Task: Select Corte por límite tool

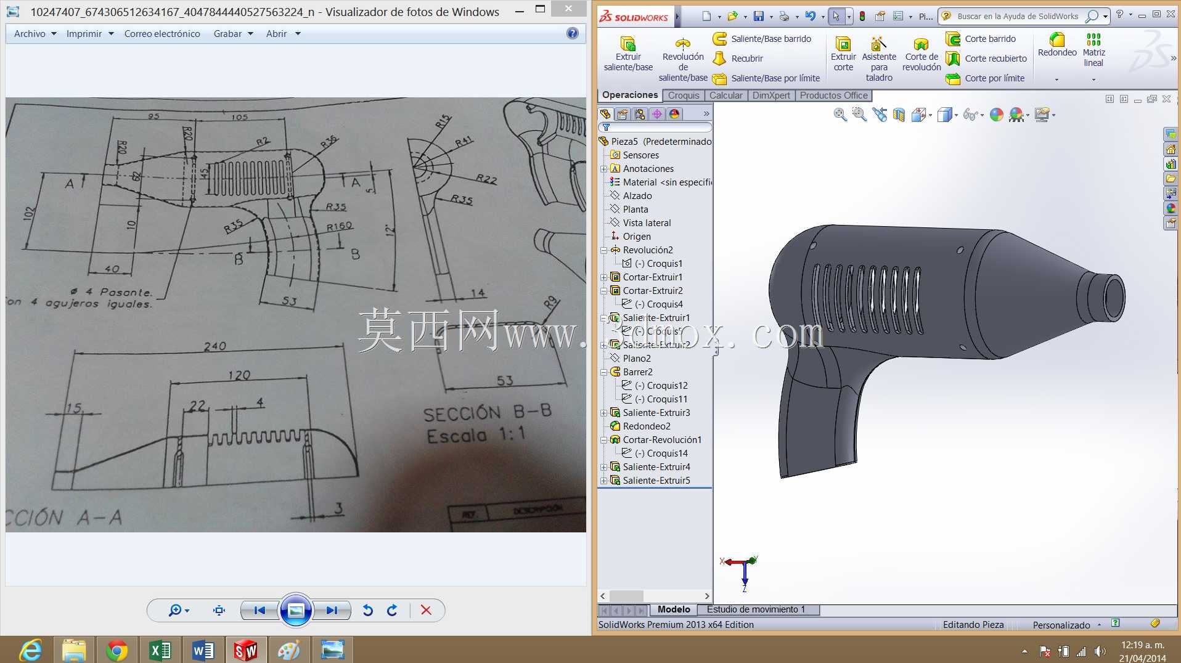Action: tap(985, 78)
